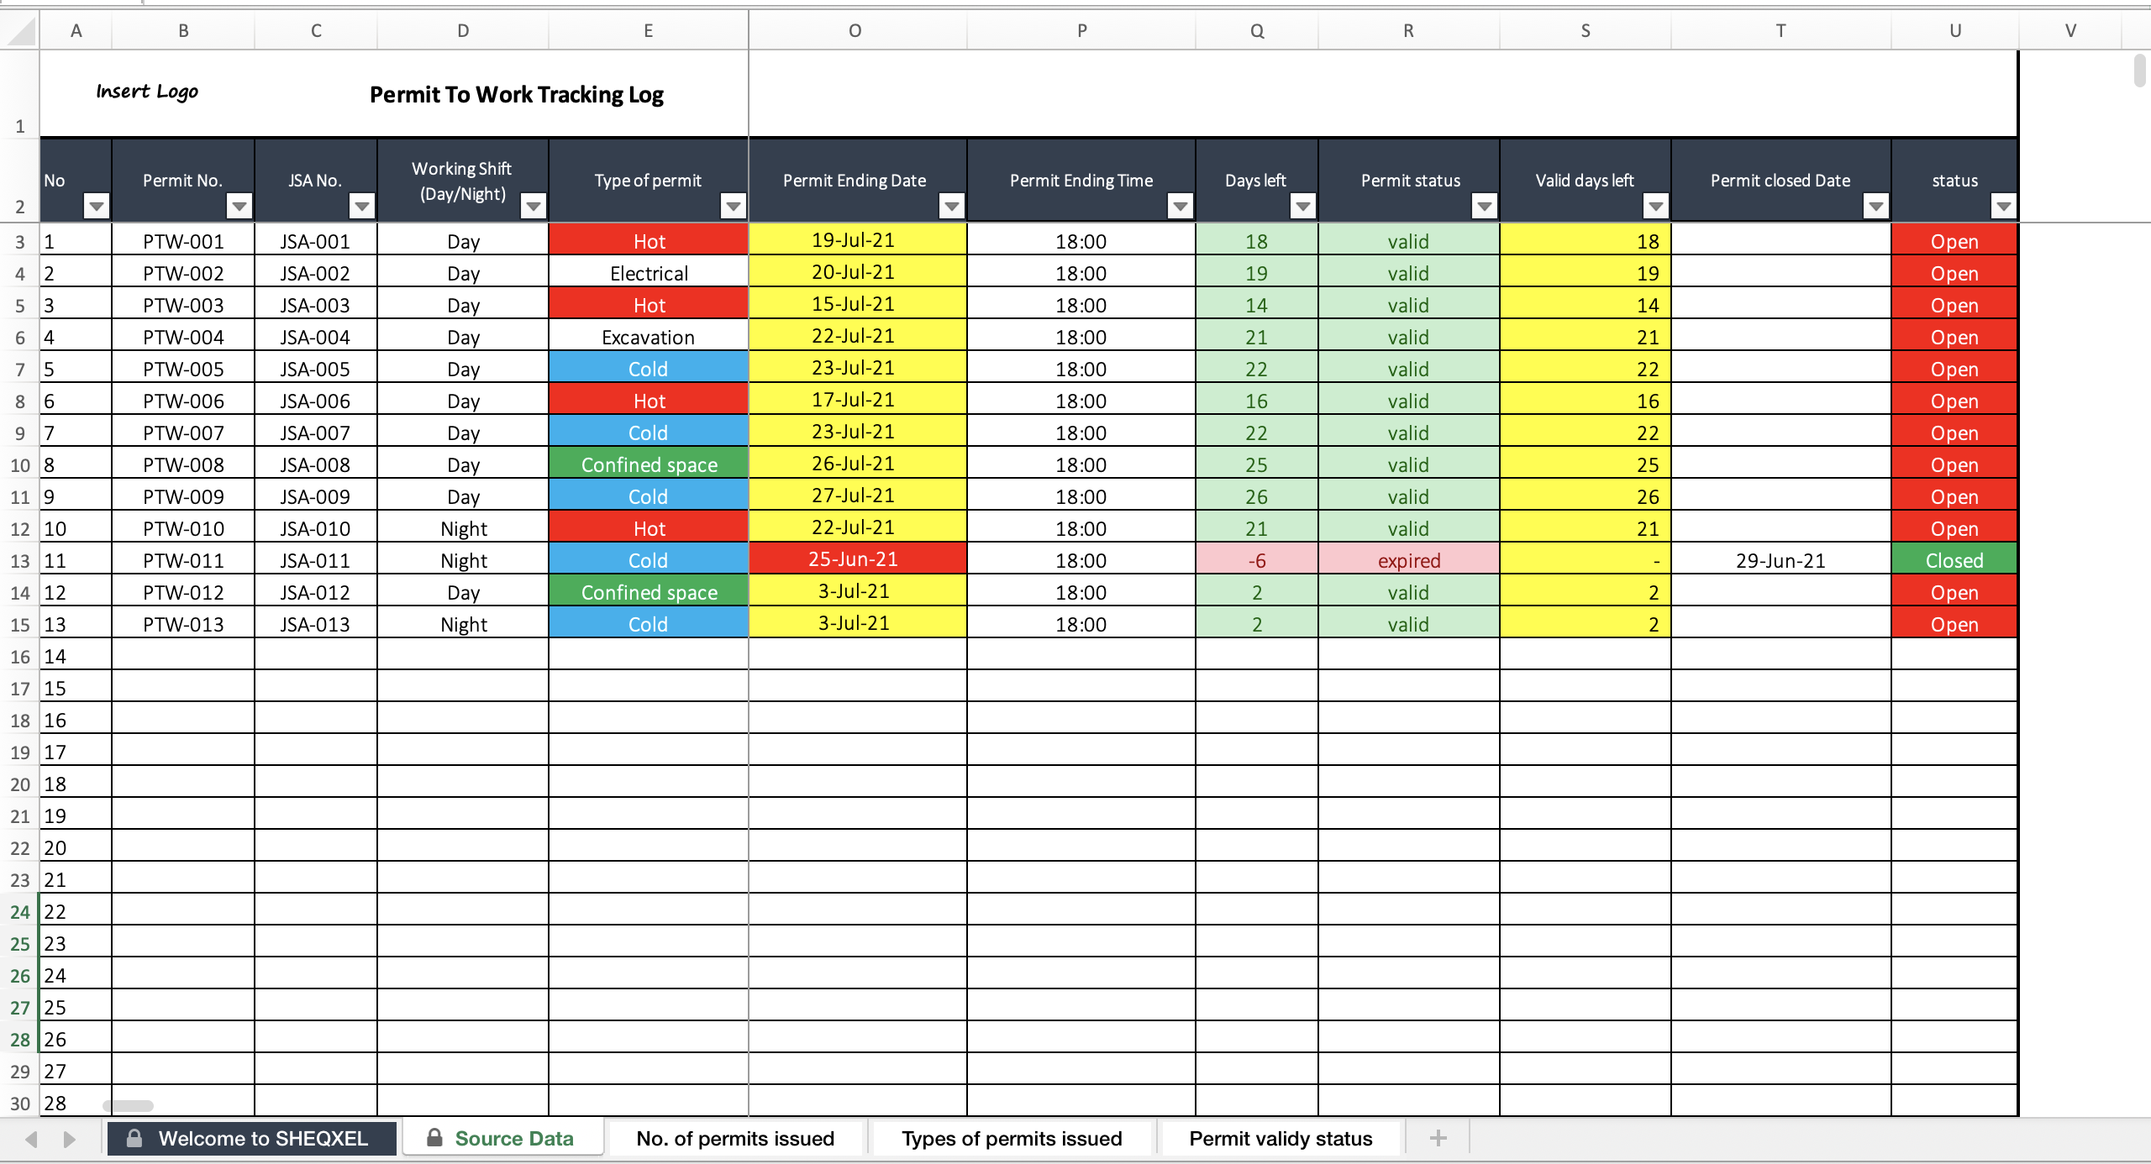This screenshot has width=2151, height=1164.
Task: Open the Permit Ending Date filter dropdown
Action: (x=952, y=205)
